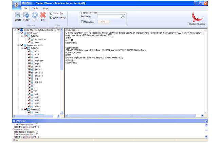Select the org table in the tree

[x=36, y=79]
